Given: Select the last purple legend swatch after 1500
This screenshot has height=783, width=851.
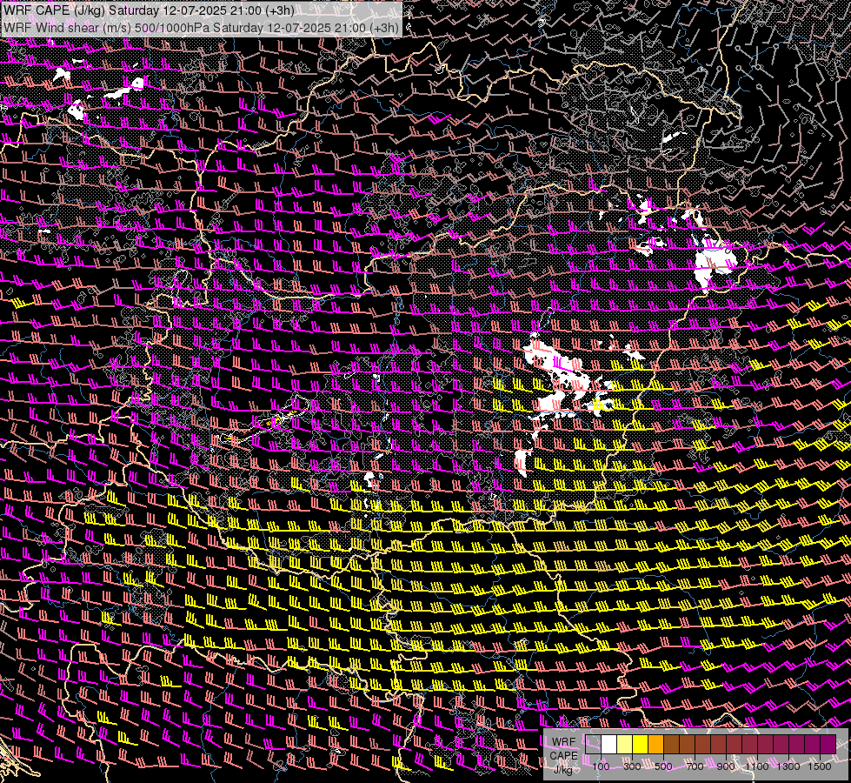Looking at the screenshot, I should point(828,744).
